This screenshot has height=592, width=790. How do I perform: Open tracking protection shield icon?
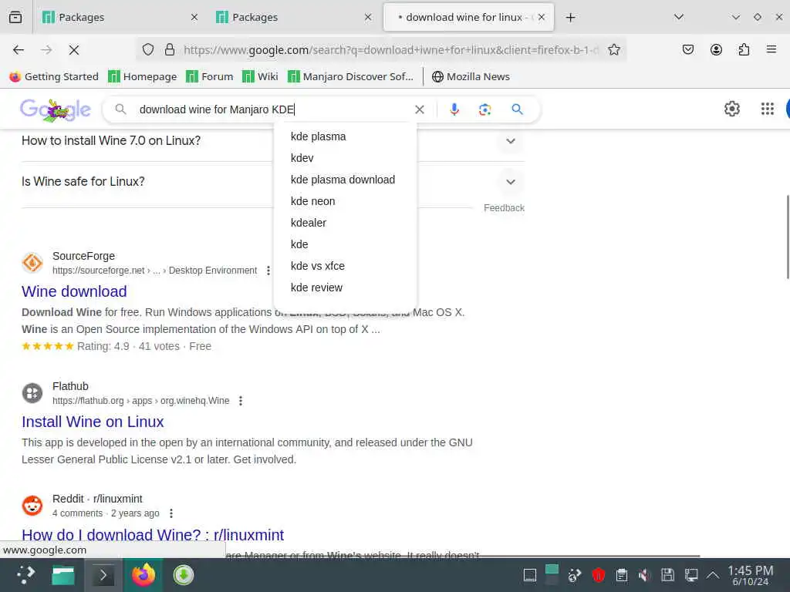pos(147,49)
